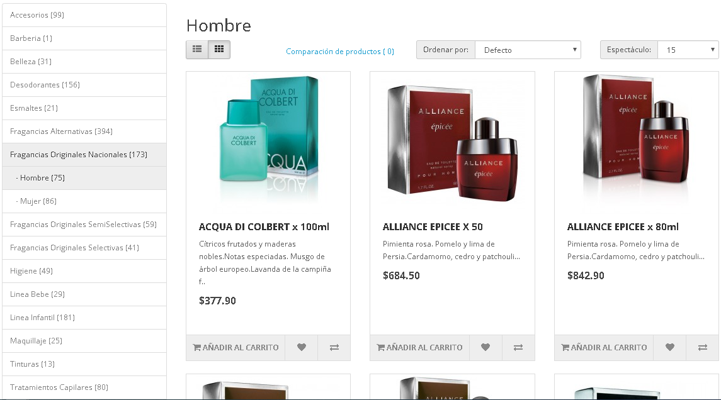This screenshot has width=721, height=400.
Task: Switch to grid view layout
Action: [219, 50]
